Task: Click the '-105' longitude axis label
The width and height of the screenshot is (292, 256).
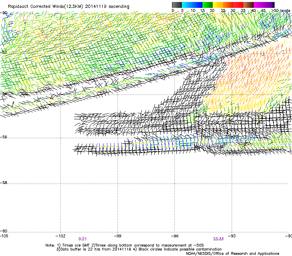Action: [x=4, y=236]
